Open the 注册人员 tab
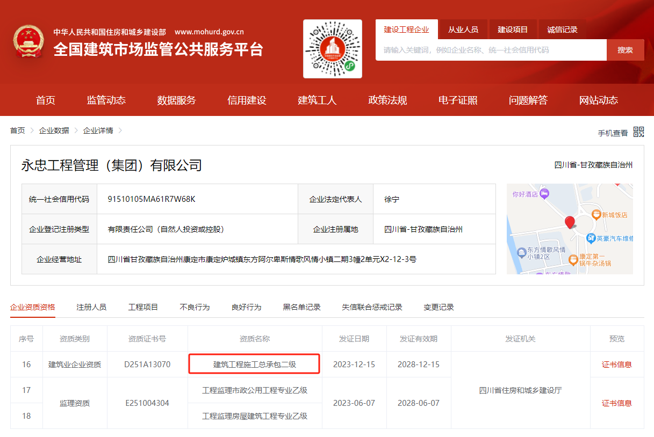The width and height of the screenshot is (654, 437). point(91,307)
